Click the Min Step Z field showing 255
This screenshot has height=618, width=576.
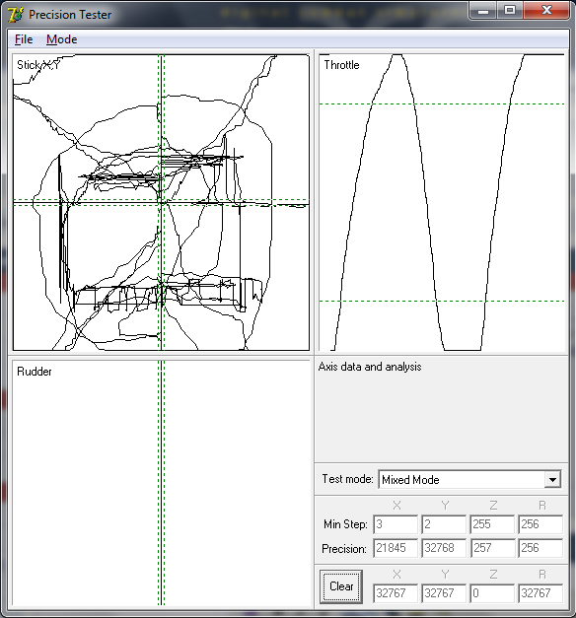tap(492, 524)
